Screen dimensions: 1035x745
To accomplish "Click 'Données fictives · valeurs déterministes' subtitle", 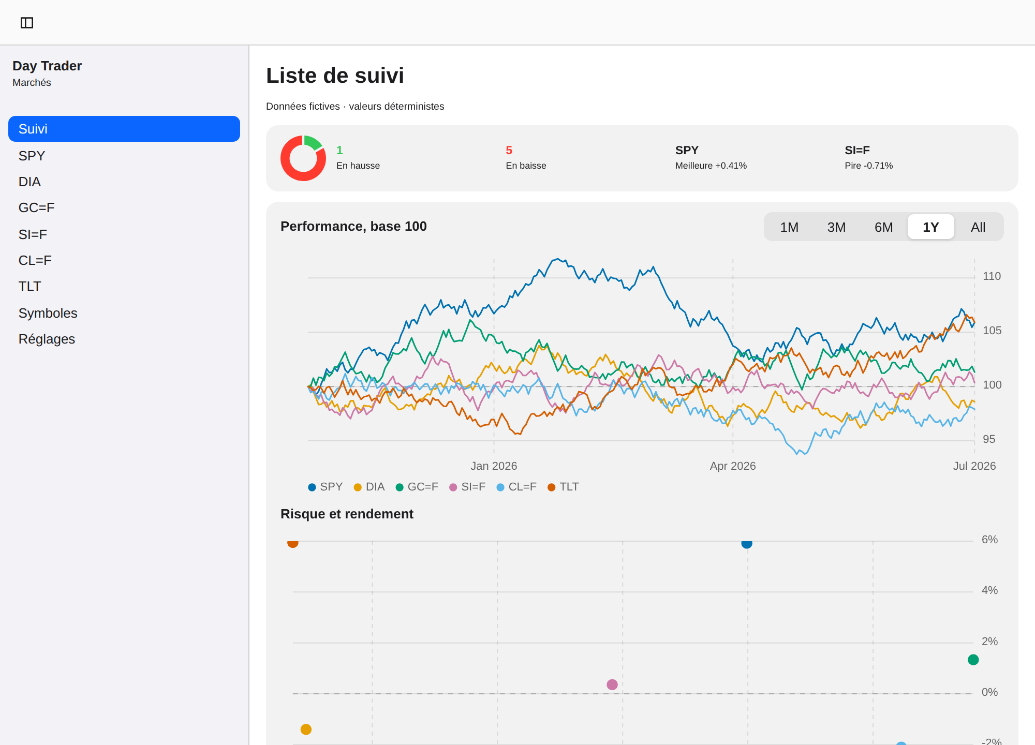I will (355, 107).
